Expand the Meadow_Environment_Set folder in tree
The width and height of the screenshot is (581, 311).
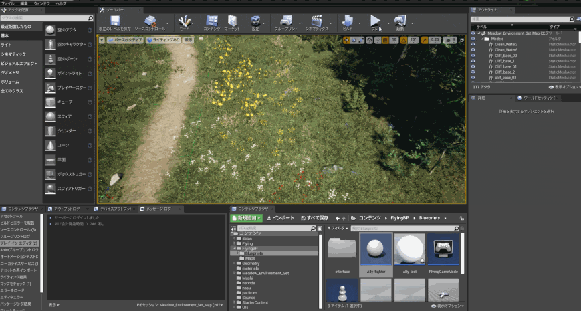(235, 273)
